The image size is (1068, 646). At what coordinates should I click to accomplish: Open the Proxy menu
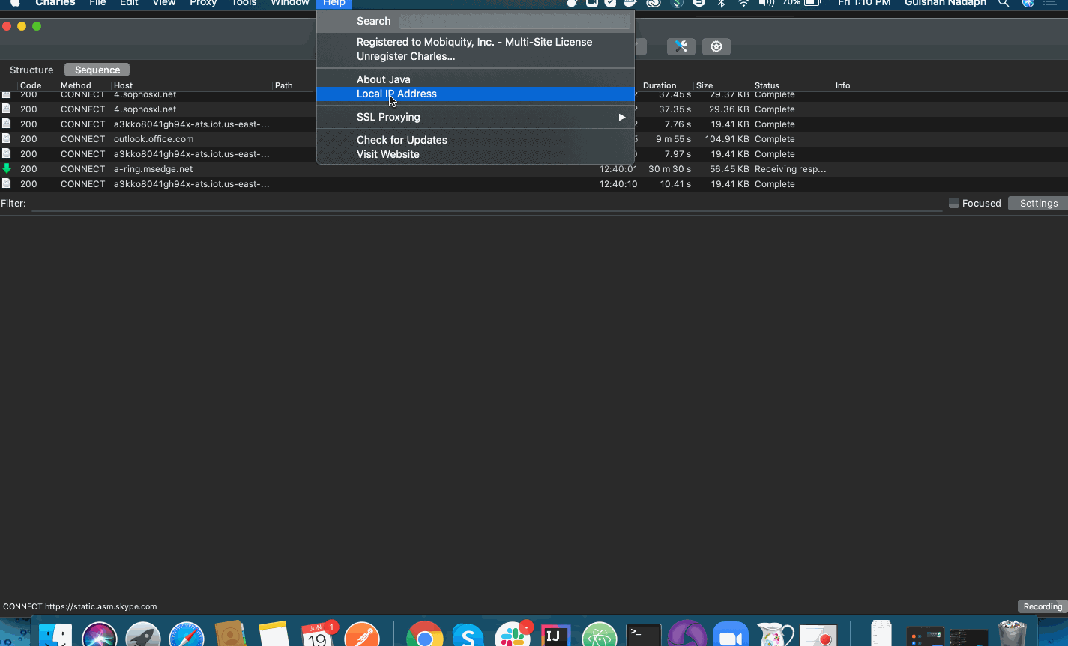[203, 3]
